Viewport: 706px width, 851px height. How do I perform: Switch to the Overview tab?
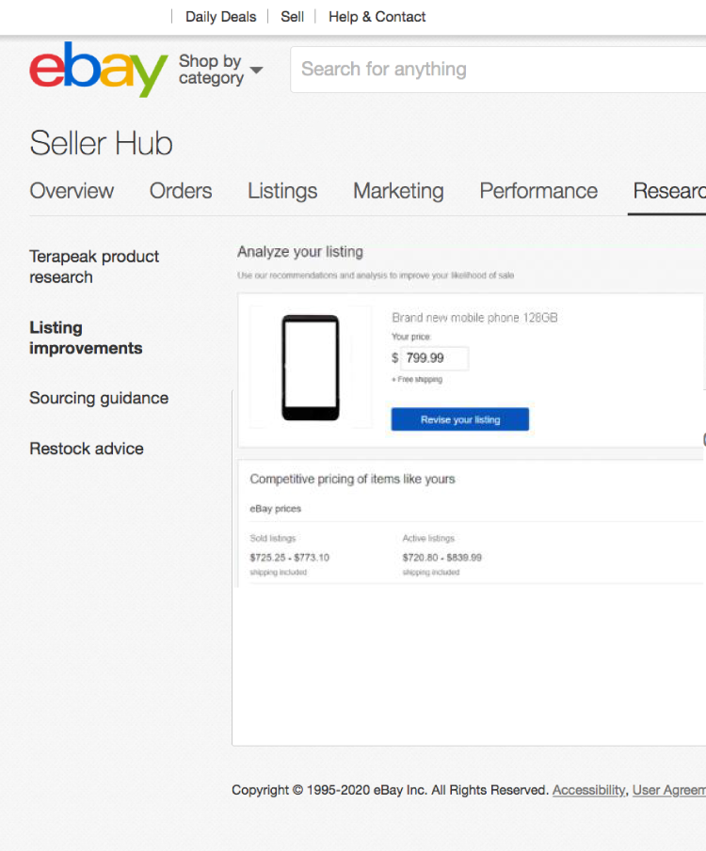point(72,191)
